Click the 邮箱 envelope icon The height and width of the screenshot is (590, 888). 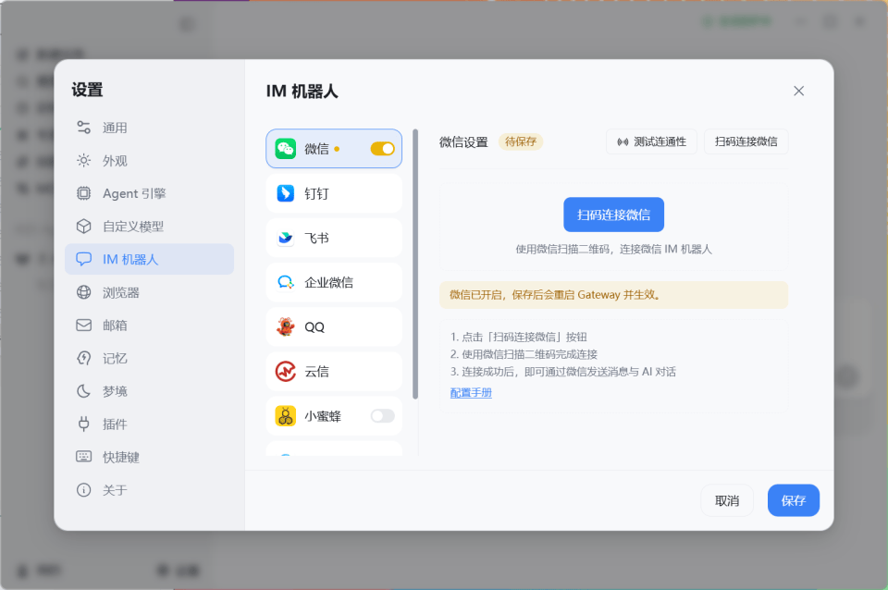coord(84,325)
